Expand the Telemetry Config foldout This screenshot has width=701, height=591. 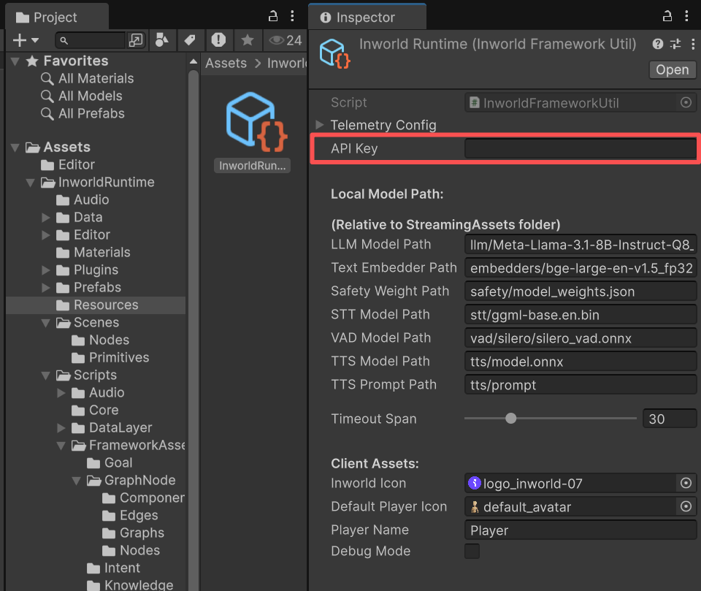tap(320, 125)
